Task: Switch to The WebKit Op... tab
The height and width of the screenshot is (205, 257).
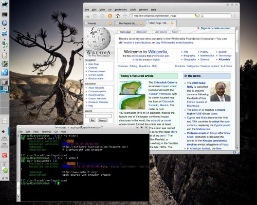Action: (x=129, y=23)
